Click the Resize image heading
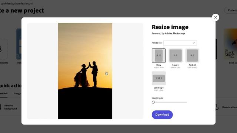Screen dimensions: 237x133 [170, 27]
